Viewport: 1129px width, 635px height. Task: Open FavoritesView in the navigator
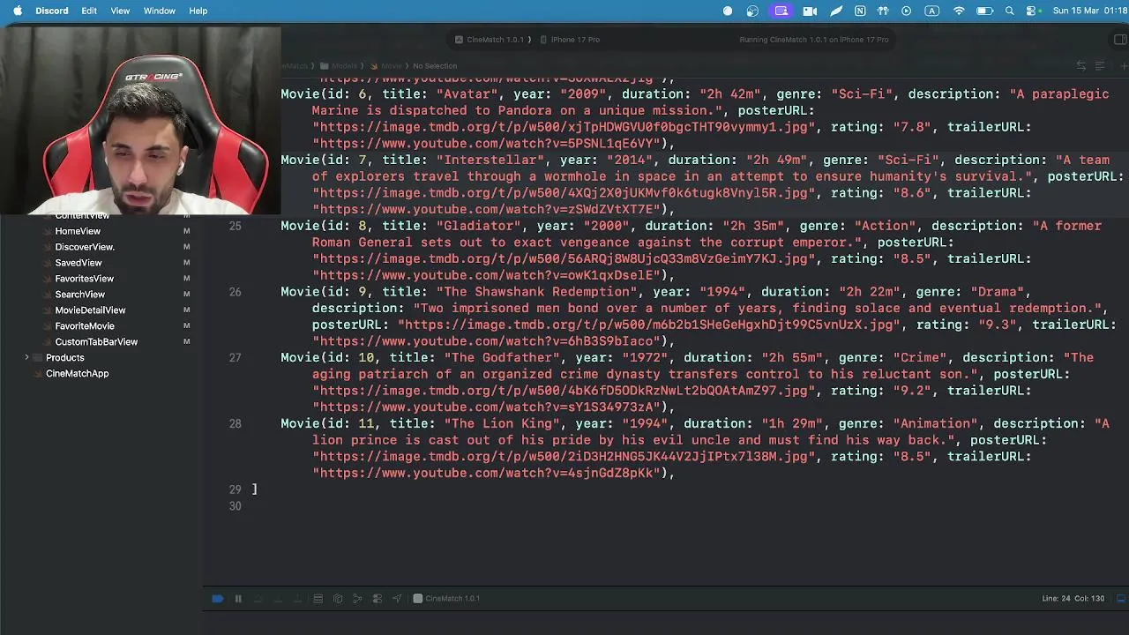click(85, 279)
